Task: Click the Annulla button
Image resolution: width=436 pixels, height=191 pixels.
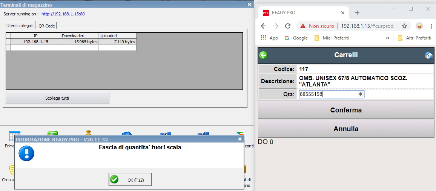Action: pyautogui.click(x=345, y=129)
